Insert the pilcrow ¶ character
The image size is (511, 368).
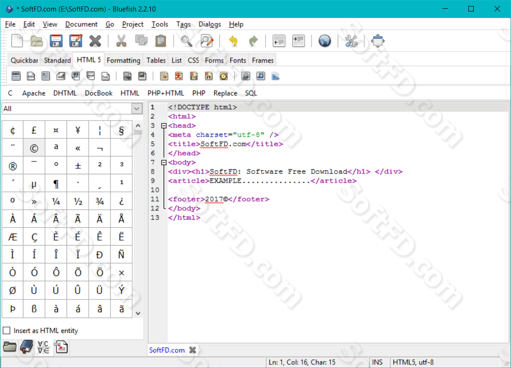(56, 184)
